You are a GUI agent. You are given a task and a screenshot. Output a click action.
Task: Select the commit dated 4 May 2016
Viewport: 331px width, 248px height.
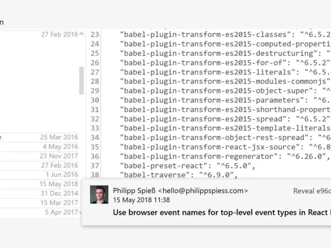[39, 147]
